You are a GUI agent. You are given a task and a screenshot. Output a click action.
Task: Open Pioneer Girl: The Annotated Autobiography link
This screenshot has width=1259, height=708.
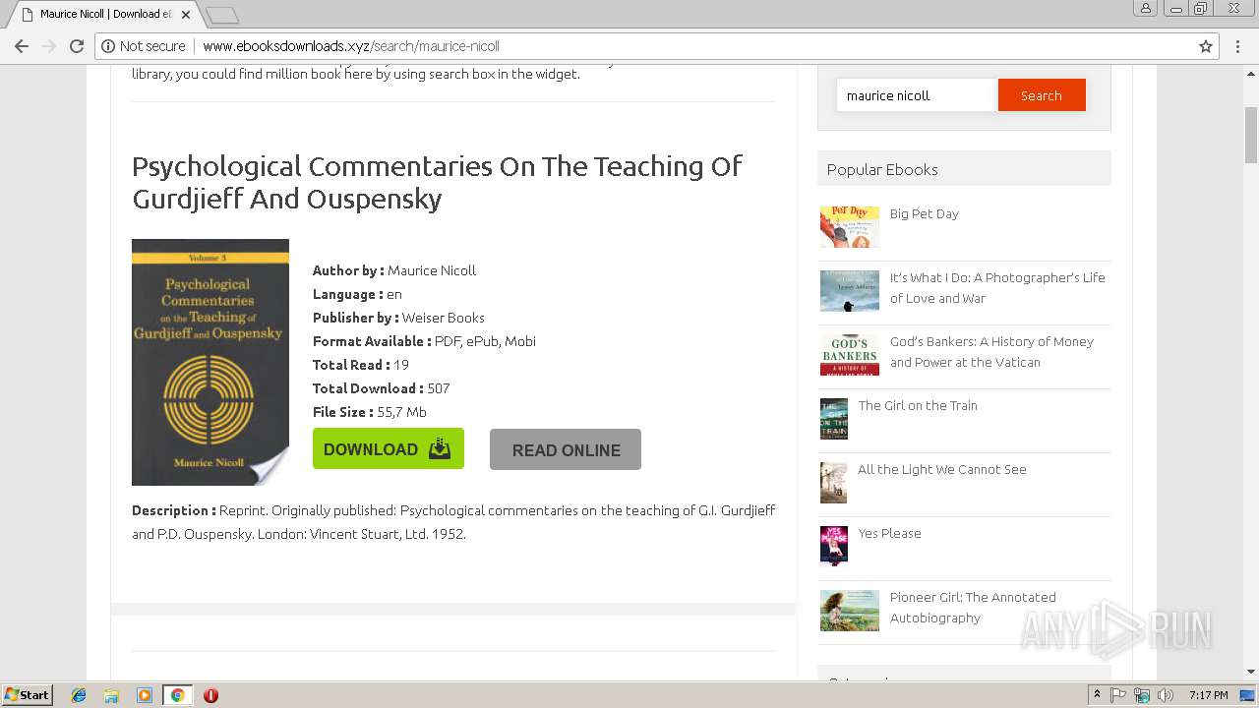[x=973, y=608]
